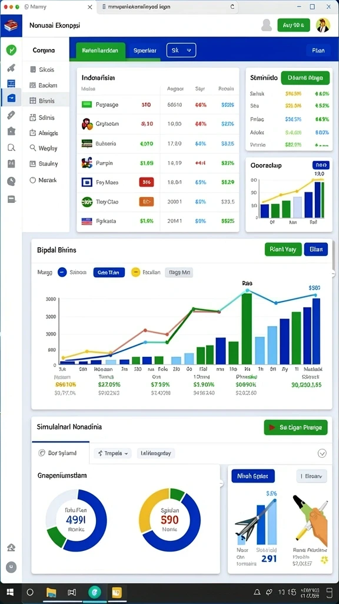Open the Weploy sidebar item
Viewport: 339px width, 604px height.
coord(46,148)
